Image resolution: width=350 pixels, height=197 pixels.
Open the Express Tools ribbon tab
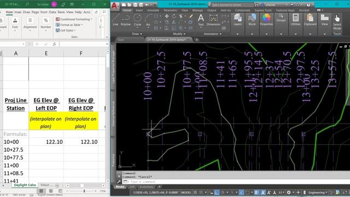[263, 10]
